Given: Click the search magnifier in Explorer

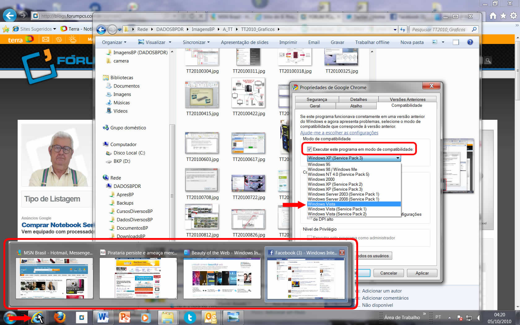Looking at the screenshot, I should [474, 29].
